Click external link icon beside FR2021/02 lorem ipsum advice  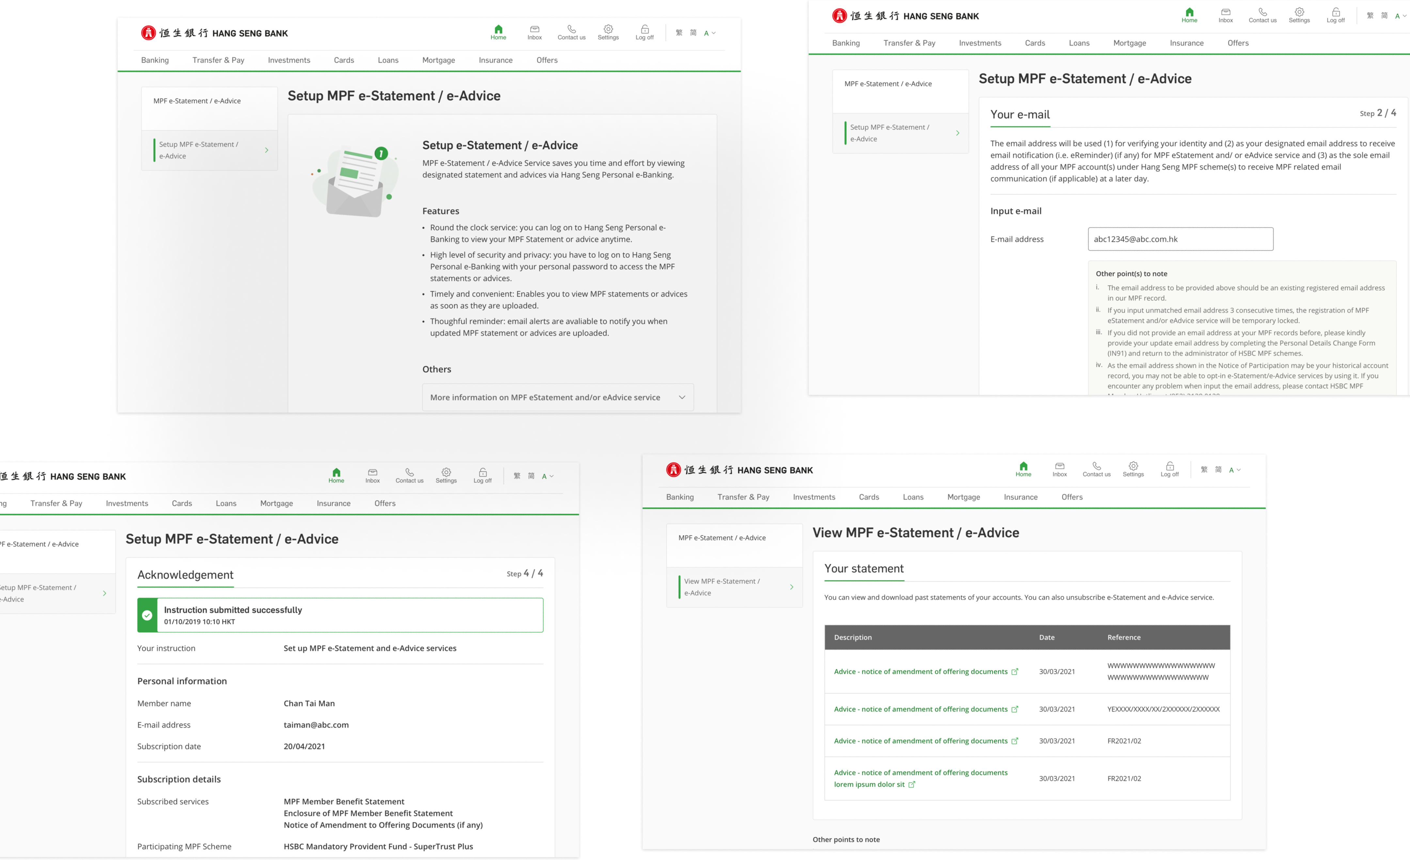click(912, 785)
